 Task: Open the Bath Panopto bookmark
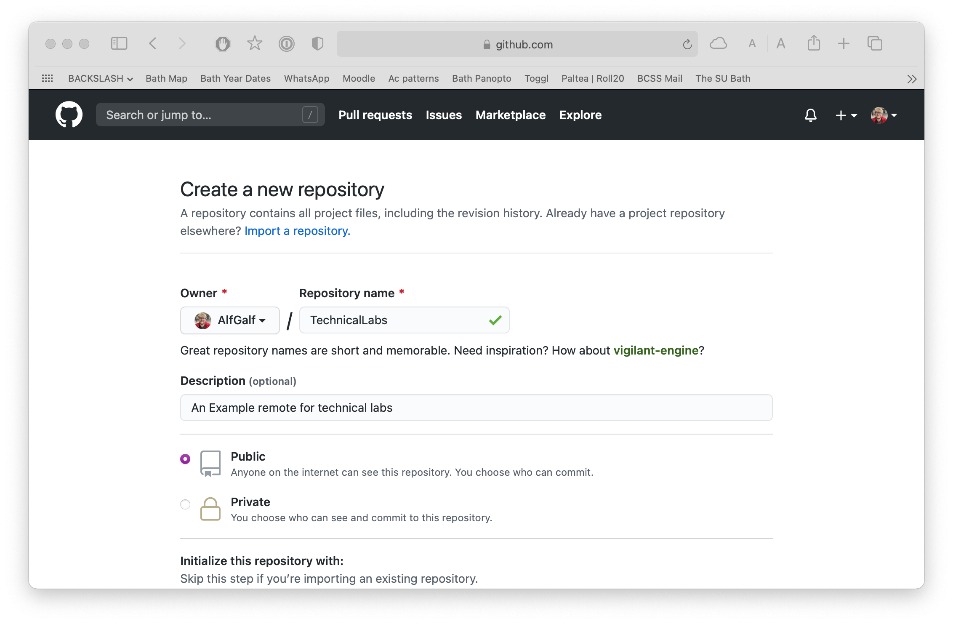tap(482, 78)
